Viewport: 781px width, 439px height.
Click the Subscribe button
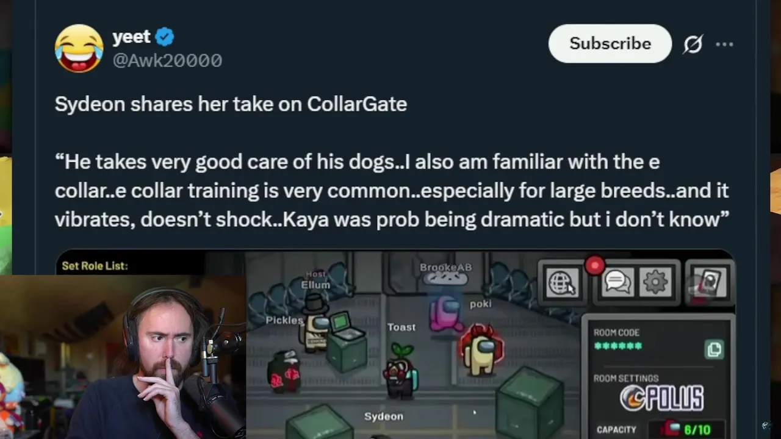[x=610, y=43]
